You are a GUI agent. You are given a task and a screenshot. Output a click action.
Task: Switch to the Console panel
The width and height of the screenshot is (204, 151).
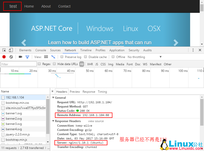pos(40,50)
